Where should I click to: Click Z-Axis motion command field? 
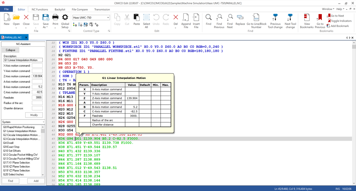(x=37, y=76)
